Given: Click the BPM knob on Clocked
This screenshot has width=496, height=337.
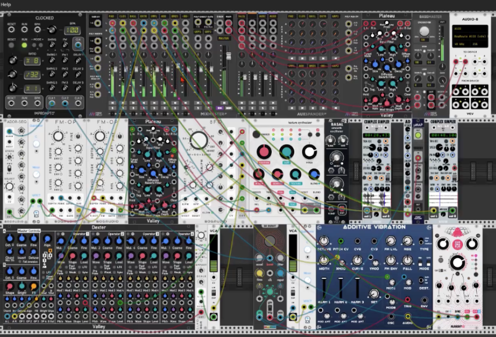Looking at the screenshot, I should [52, 30].
